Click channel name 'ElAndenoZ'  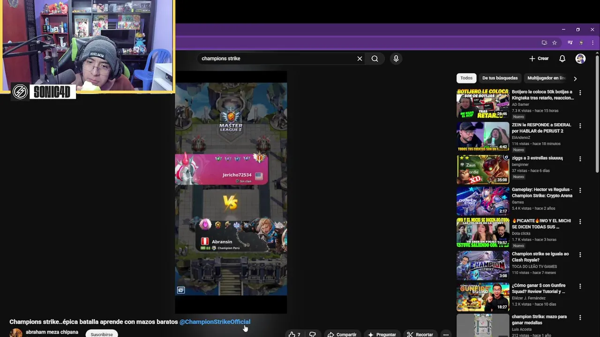click(521, 138)
